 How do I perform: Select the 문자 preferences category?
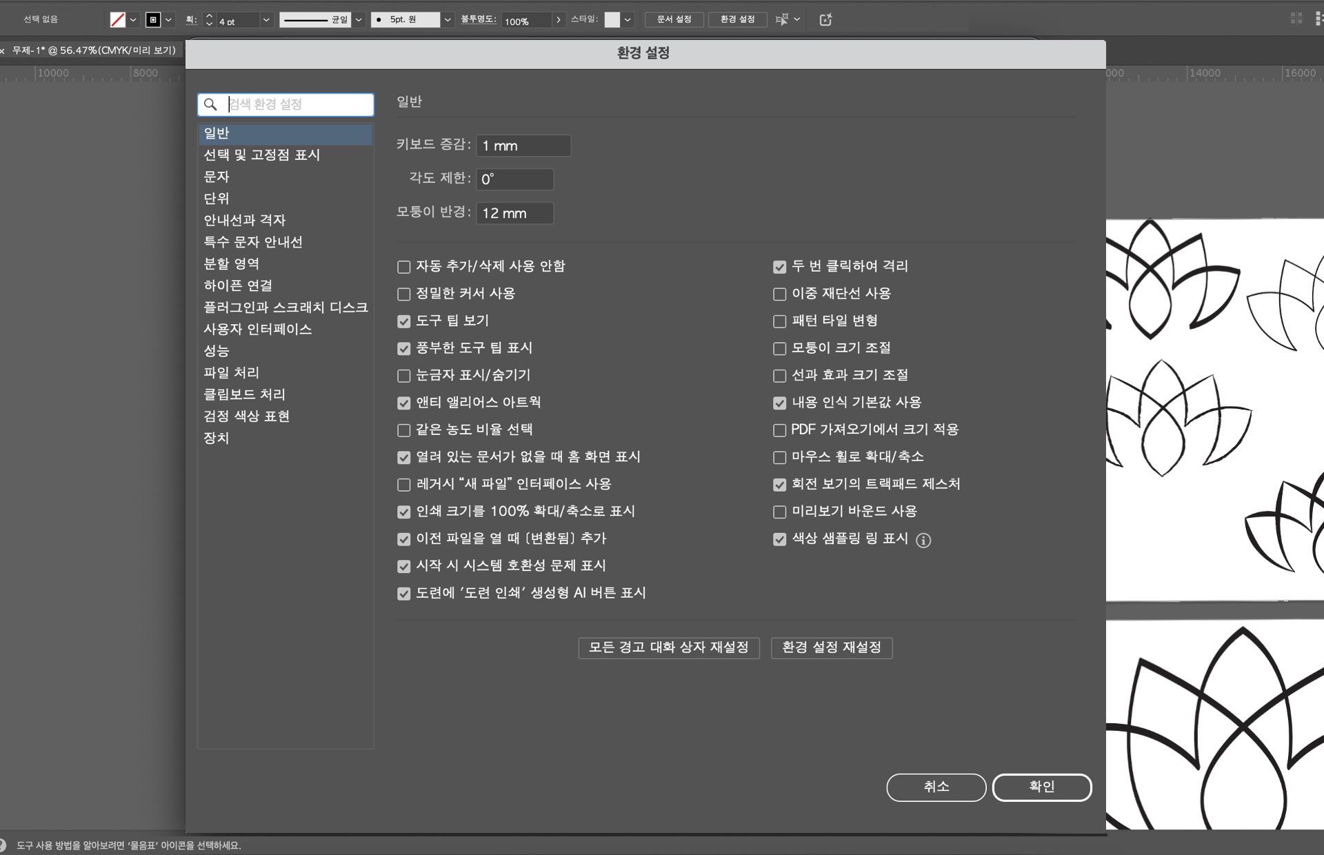click(x=217, y=177)
